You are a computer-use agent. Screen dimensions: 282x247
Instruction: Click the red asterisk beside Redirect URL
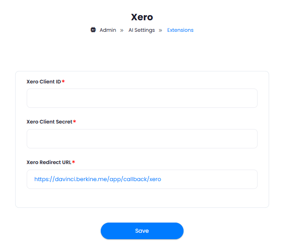coord(74,162)
